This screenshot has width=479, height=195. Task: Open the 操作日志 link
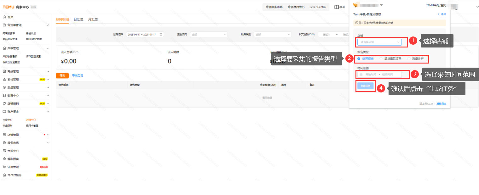coord(441,104)
